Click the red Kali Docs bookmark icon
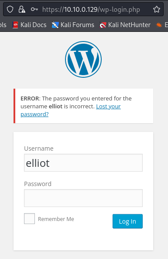 coord(15,25)
